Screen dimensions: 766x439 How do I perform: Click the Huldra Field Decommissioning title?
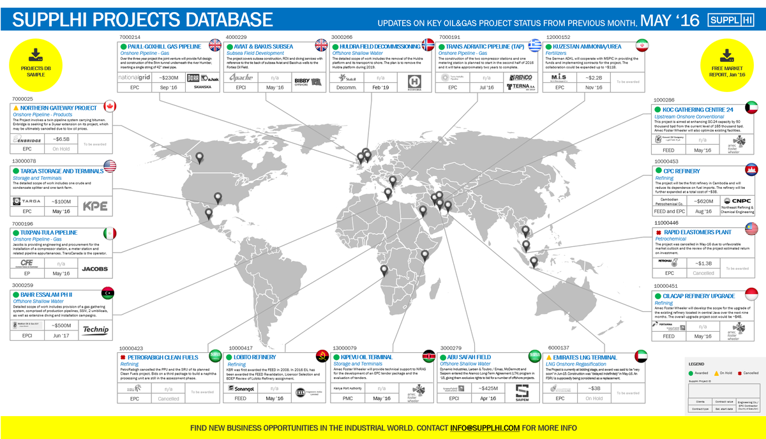pyautogui.click(x=380, y=47)
